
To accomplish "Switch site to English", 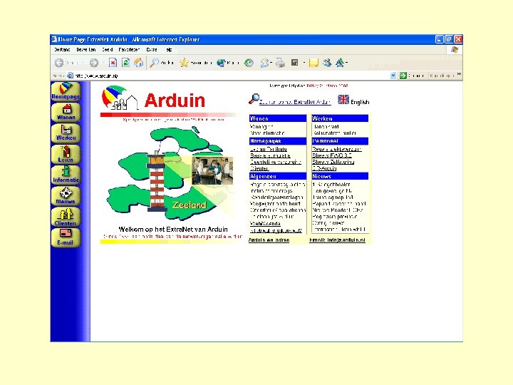I will point(360,102).
